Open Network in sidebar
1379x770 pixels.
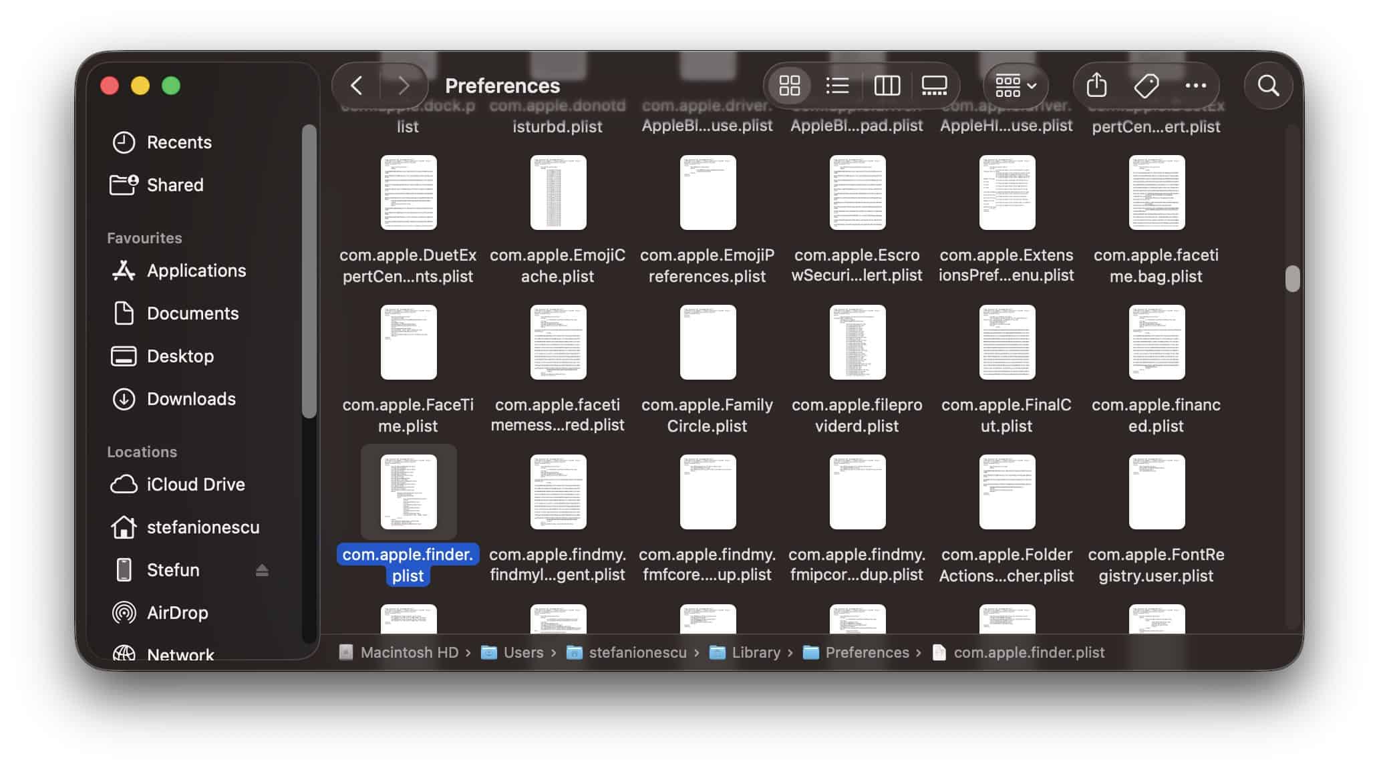click(x=180, y=653)
